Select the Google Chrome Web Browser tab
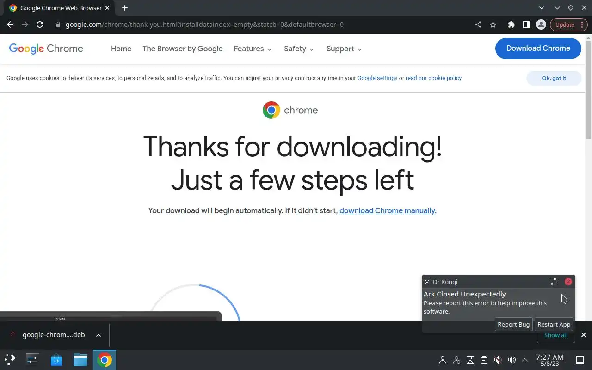The width and height of the screenshot is (592, 370). point(59,8)
